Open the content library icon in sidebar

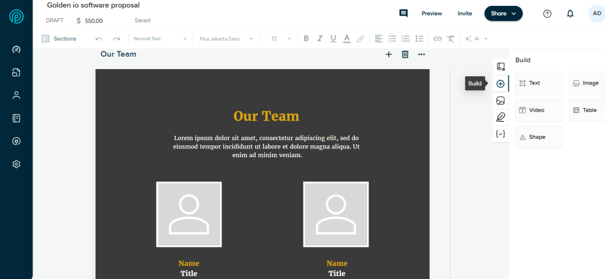click(x=16, y=118)
